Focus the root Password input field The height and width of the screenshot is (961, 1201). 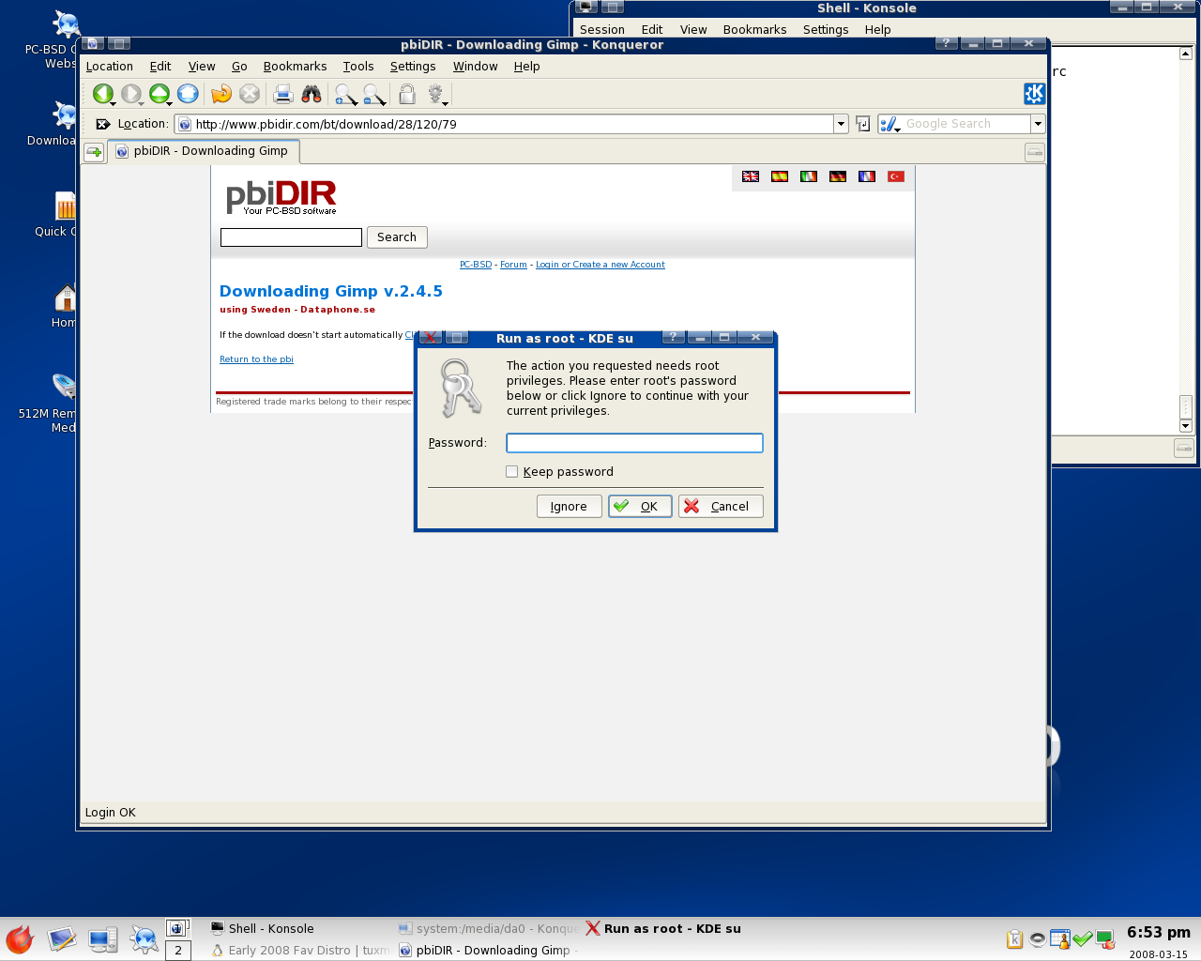tap(634, 443)
